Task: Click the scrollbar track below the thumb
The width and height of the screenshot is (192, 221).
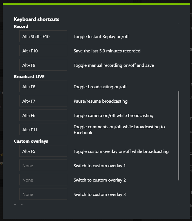Action: click(178, 192)
